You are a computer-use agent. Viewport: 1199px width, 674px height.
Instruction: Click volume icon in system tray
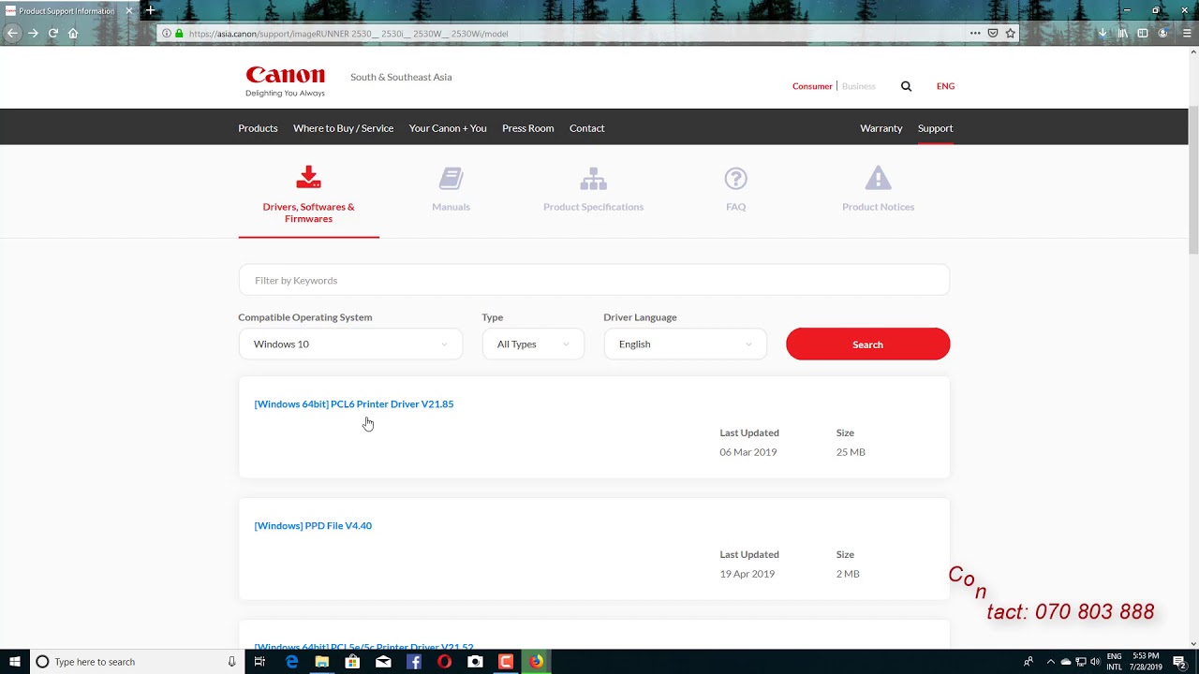click(1095, 662)
